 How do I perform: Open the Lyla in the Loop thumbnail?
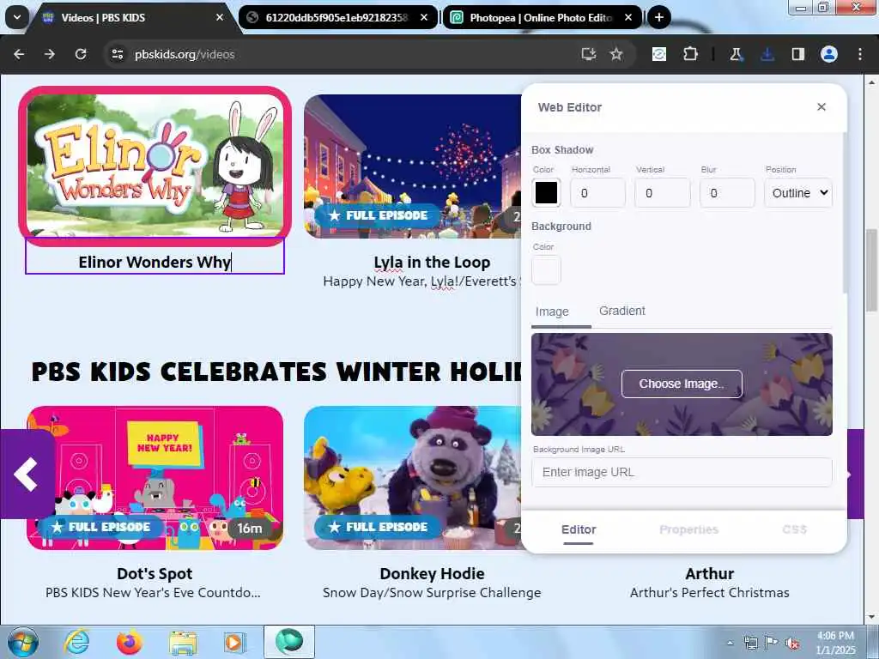coord(413,166)
